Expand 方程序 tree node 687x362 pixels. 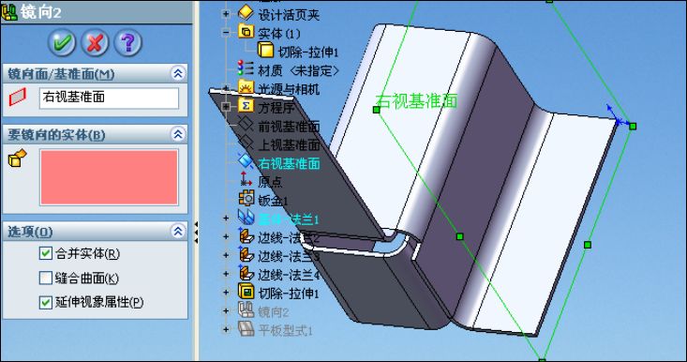226,107
